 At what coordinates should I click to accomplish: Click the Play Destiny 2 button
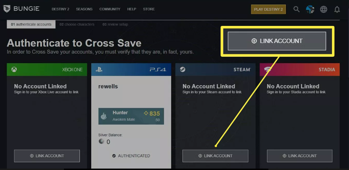(268, 9)
